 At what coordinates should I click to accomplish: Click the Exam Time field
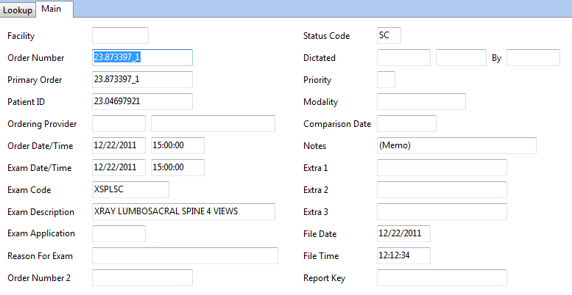177,168
